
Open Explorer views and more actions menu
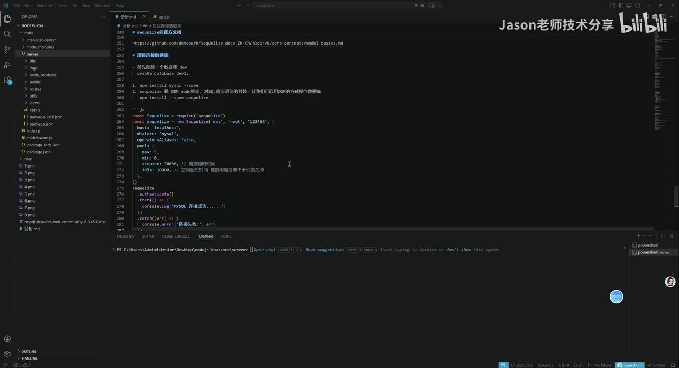pos(103,16)
